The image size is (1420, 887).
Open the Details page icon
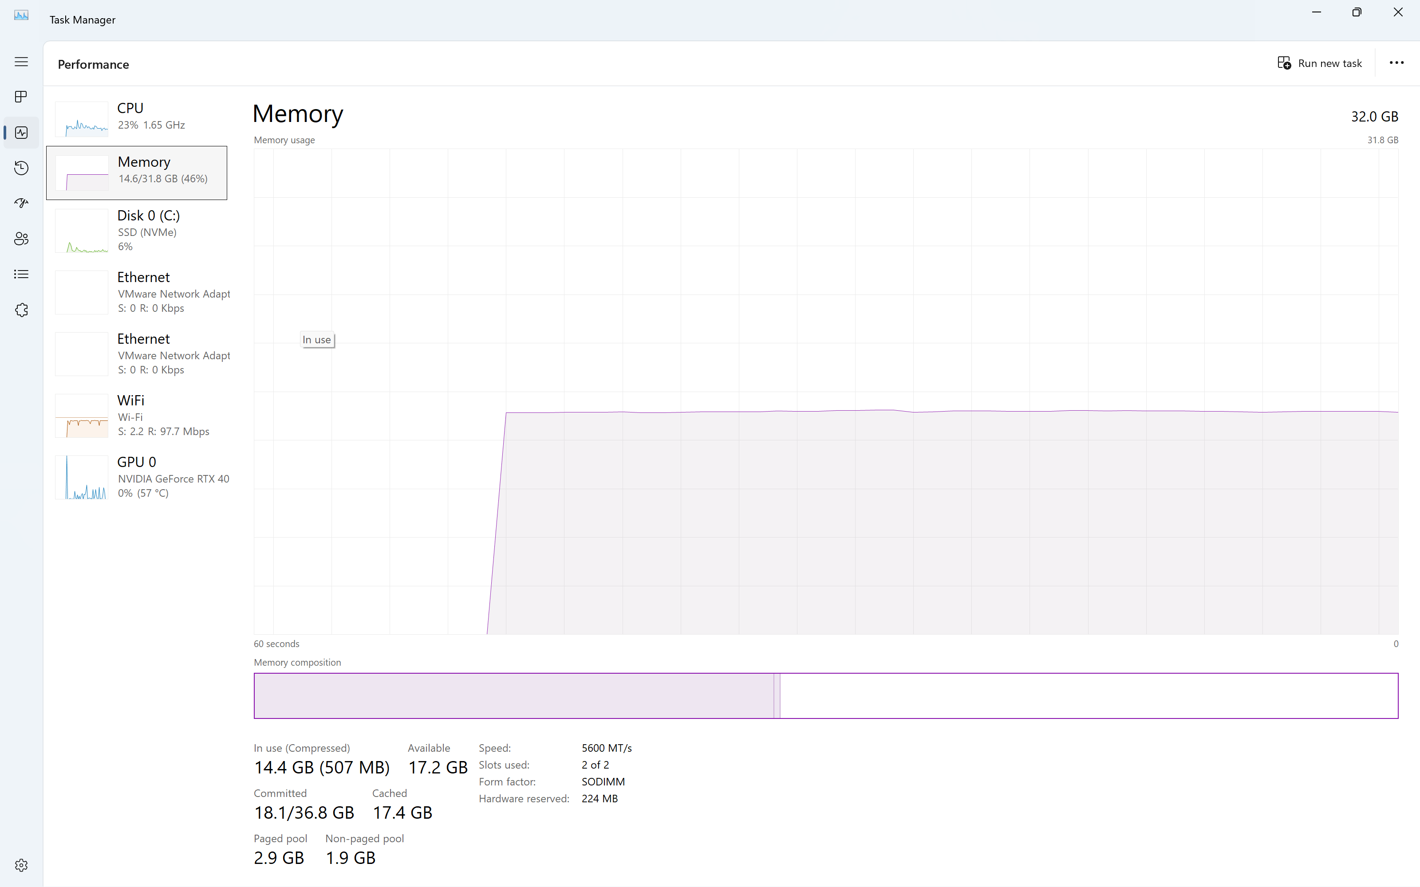(21, 274)
